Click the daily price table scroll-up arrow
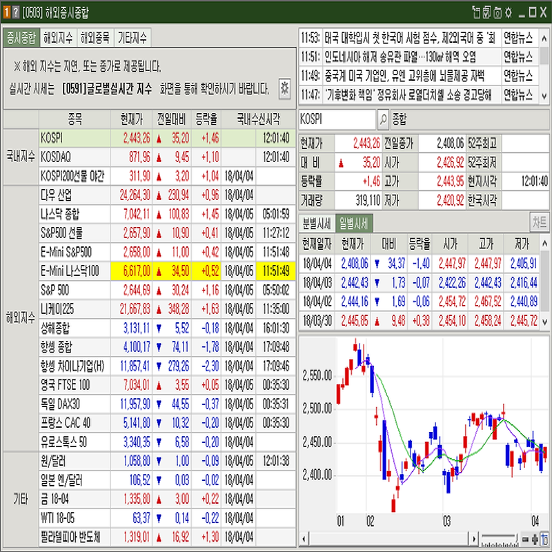 [544, 244]
